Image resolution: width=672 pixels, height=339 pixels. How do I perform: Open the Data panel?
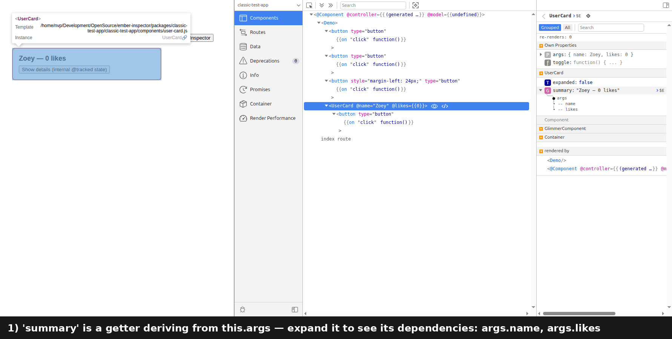pos(268,47)
